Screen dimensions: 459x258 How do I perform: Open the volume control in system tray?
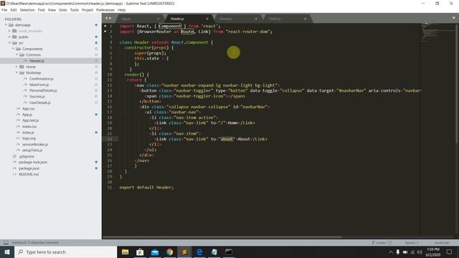(420, 252)
